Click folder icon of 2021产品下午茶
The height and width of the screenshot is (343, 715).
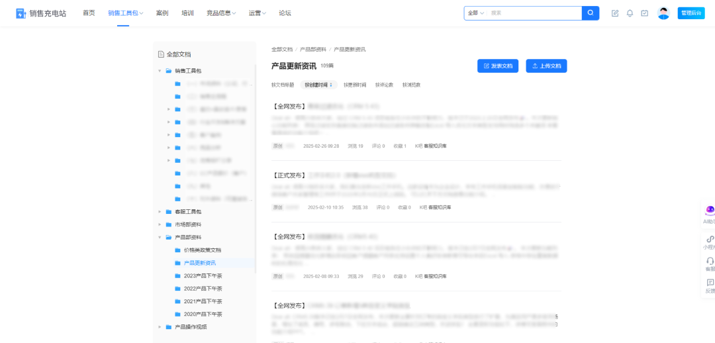[177, 301]
